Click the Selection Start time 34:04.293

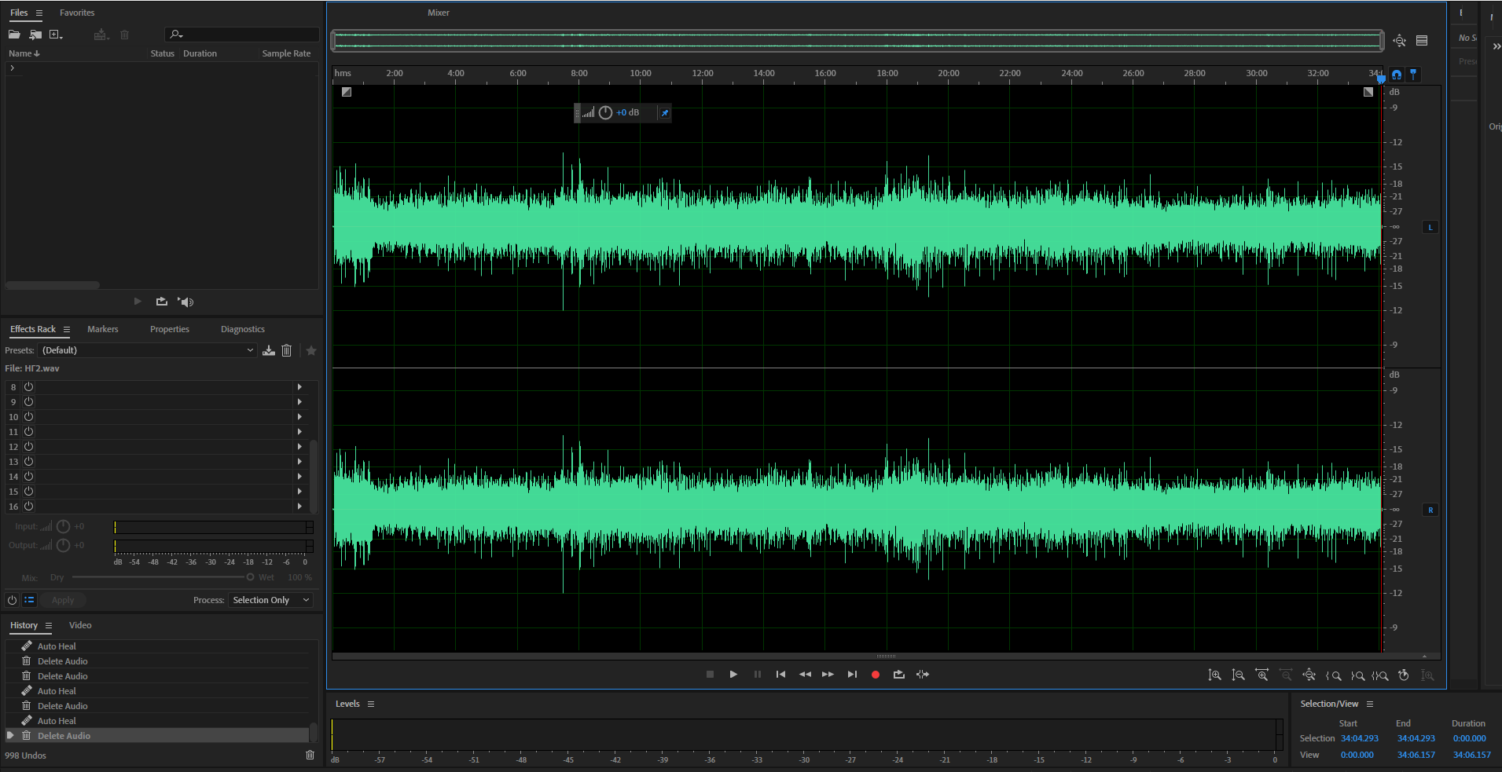1360,738
